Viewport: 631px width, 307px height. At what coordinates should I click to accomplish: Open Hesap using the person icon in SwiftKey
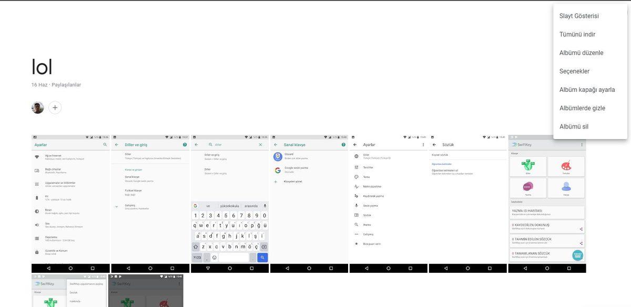(565, 187)
